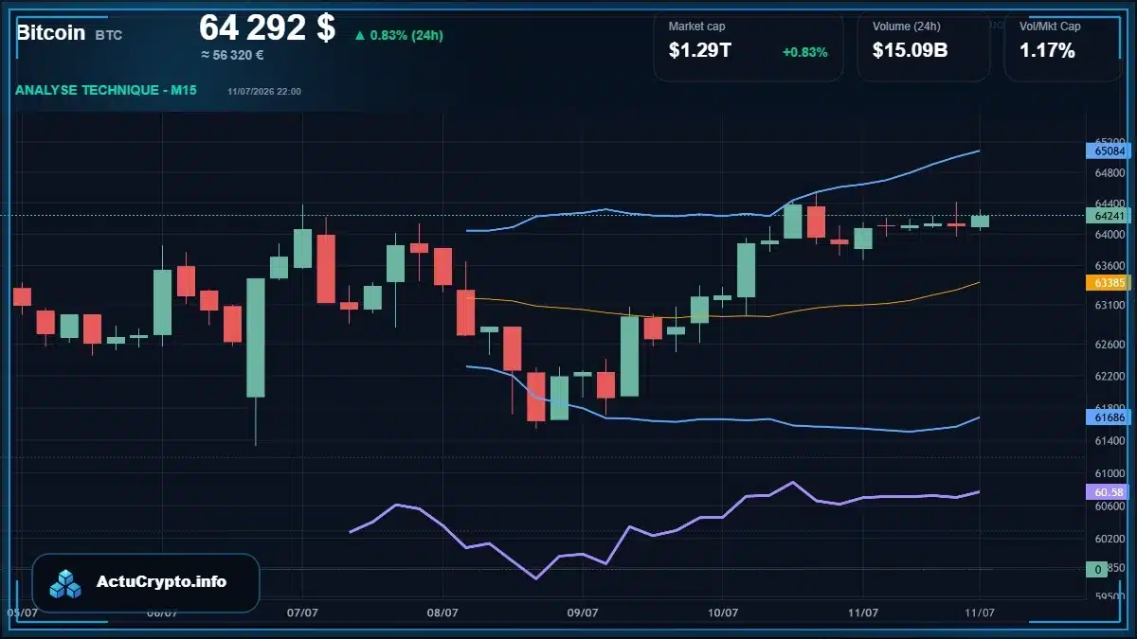Click the 60200 price axis label

tap(1109, 539)
